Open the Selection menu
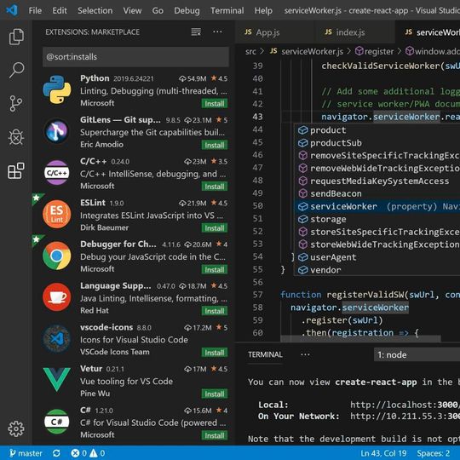Screen dimensions: 460x460 (x=95, y=10)
